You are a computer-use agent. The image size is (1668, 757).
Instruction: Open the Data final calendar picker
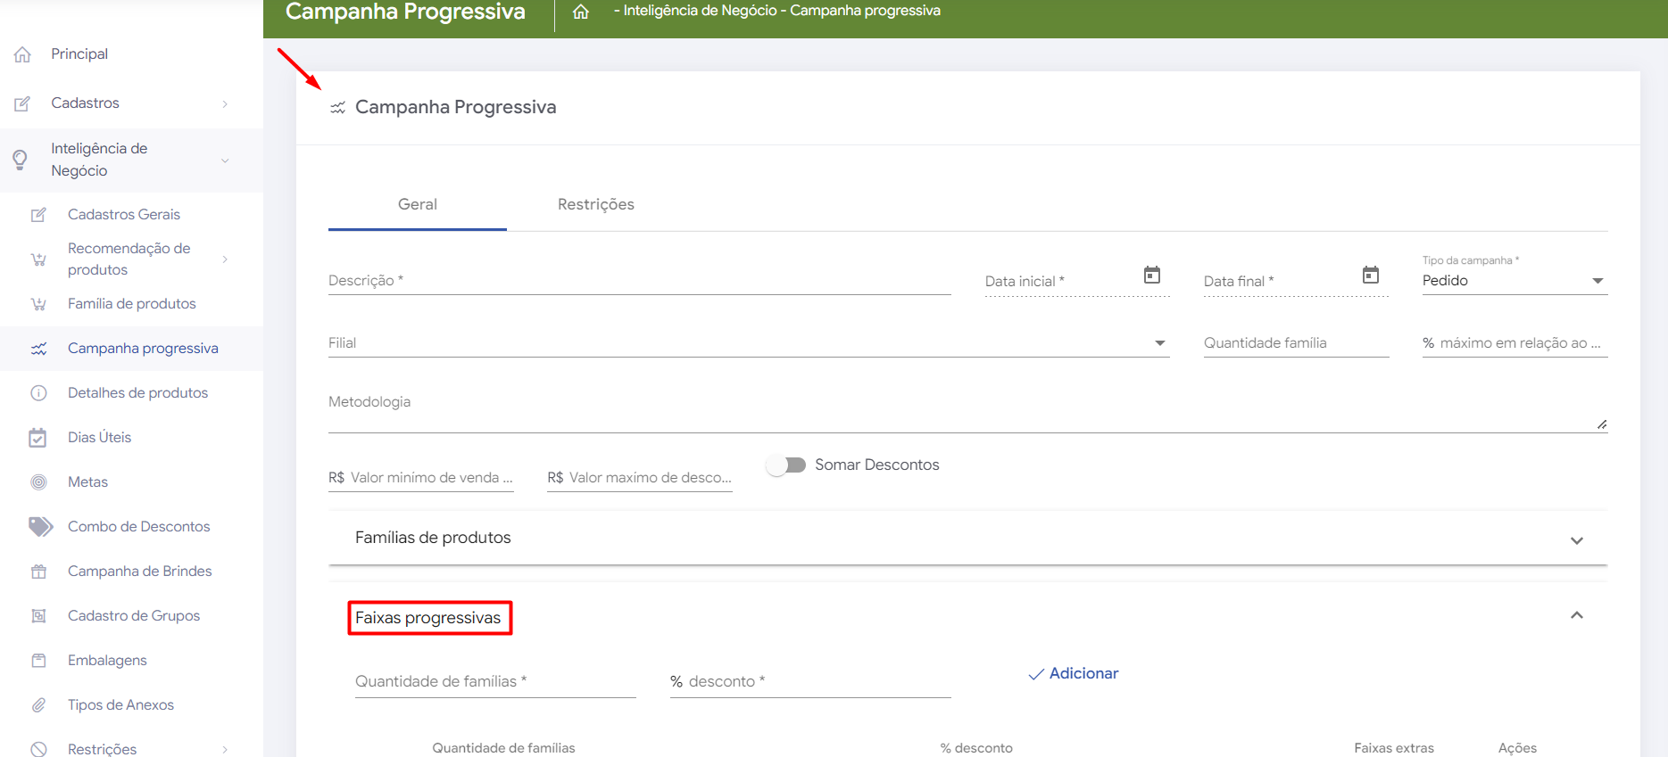1371,276
